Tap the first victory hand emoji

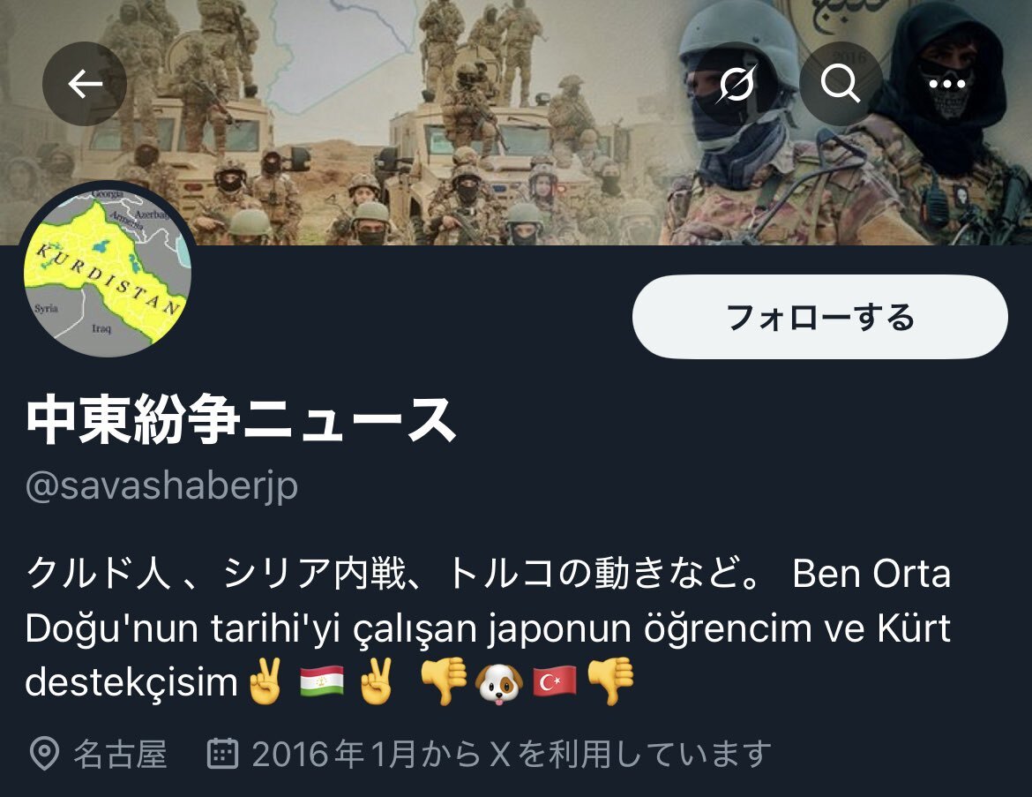tap(265, 681)
